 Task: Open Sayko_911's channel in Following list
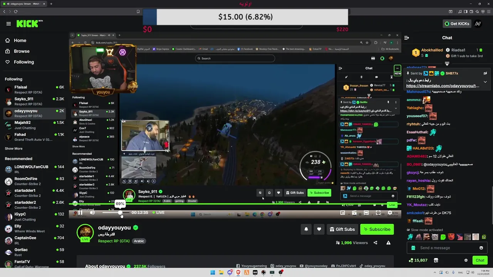click(x=34, y=102)
